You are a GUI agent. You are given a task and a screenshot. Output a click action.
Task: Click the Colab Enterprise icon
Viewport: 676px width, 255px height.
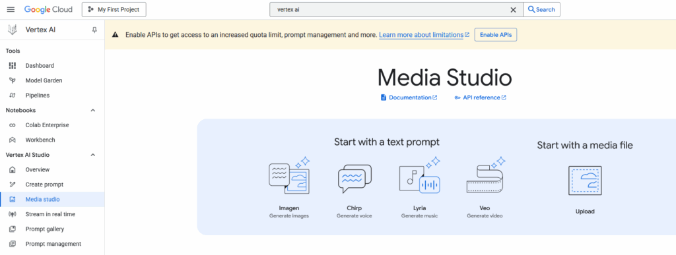click(x=13, y=125)
